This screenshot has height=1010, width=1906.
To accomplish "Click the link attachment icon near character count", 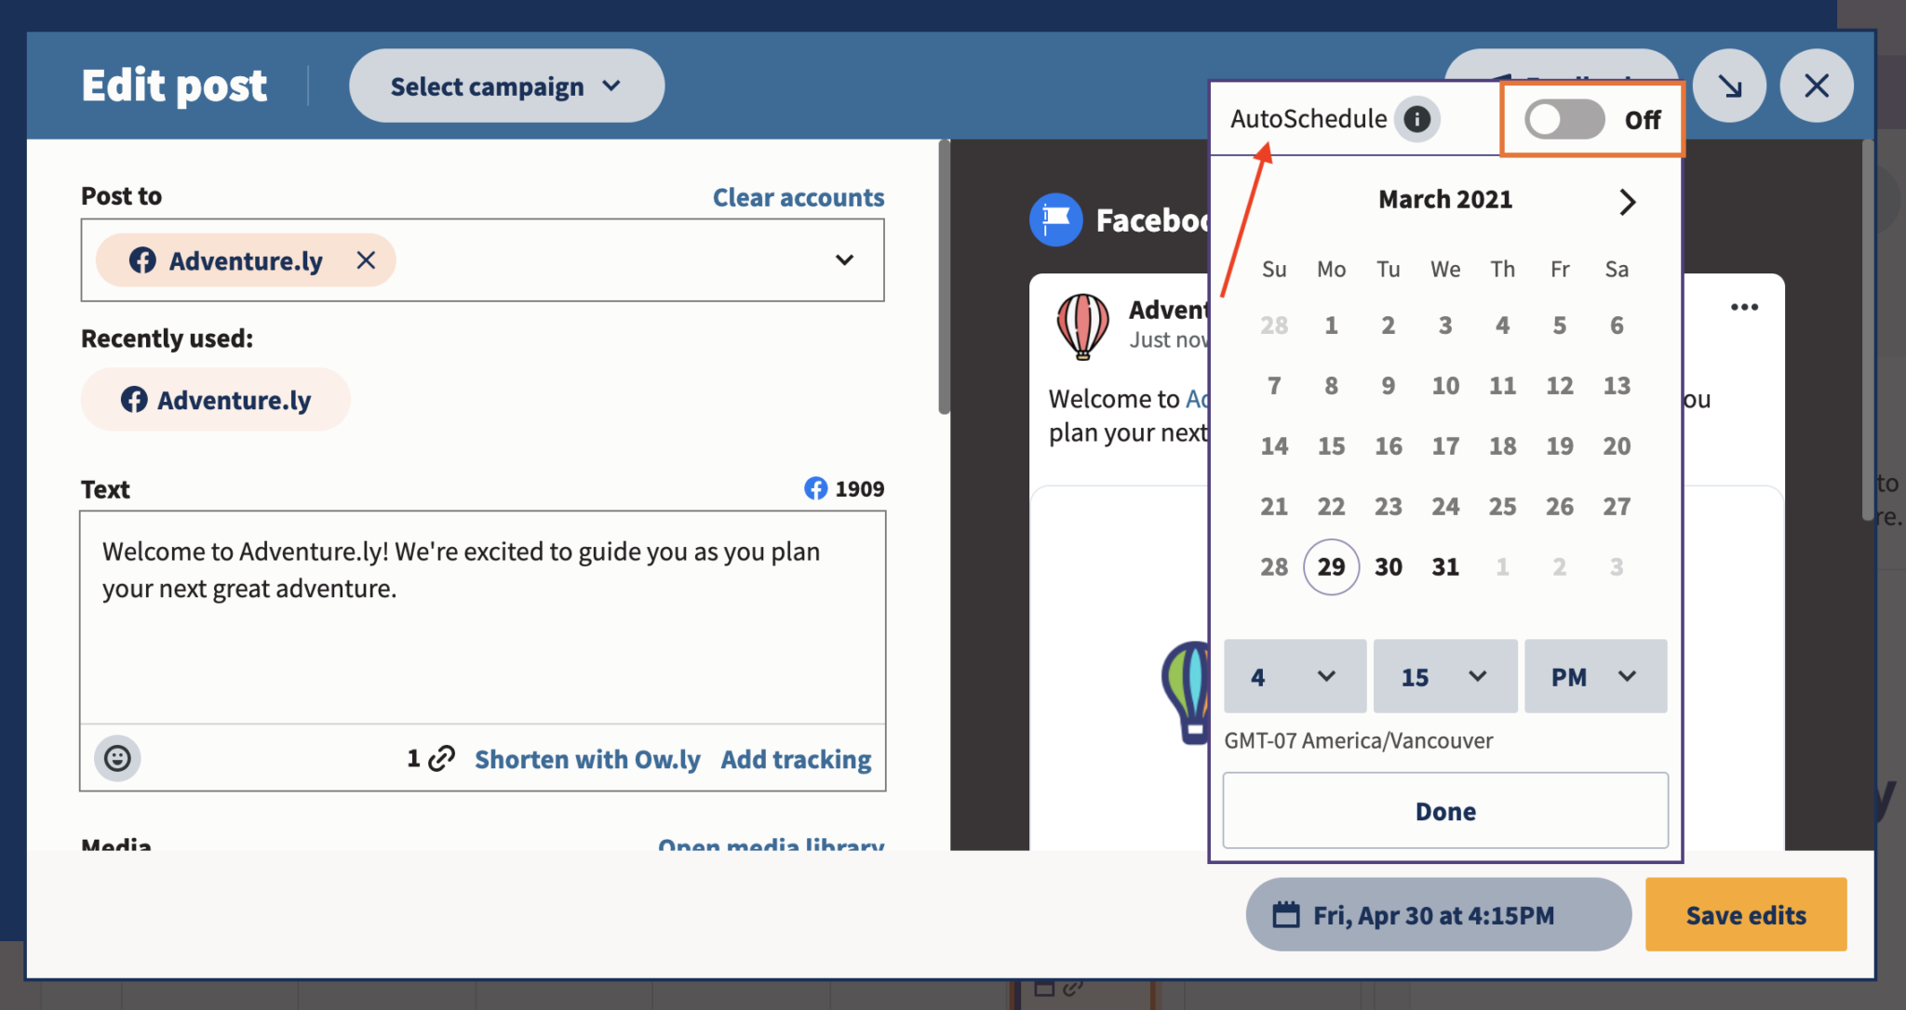I will pos(440,758).
